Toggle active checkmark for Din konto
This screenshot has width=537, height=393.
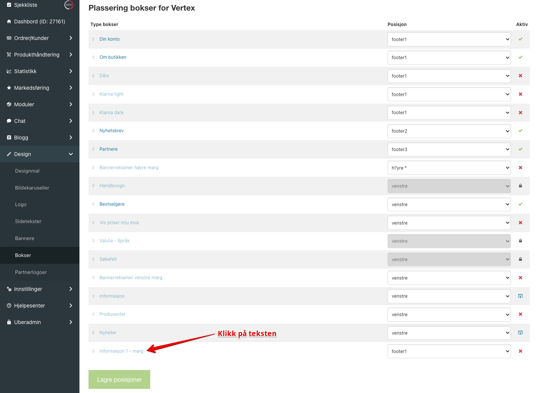point(520,39)
